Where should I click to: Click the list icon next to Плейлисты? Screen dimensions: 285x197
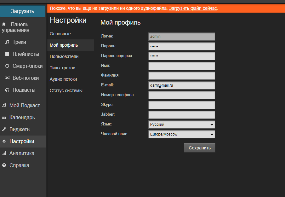tap(7, 54)
